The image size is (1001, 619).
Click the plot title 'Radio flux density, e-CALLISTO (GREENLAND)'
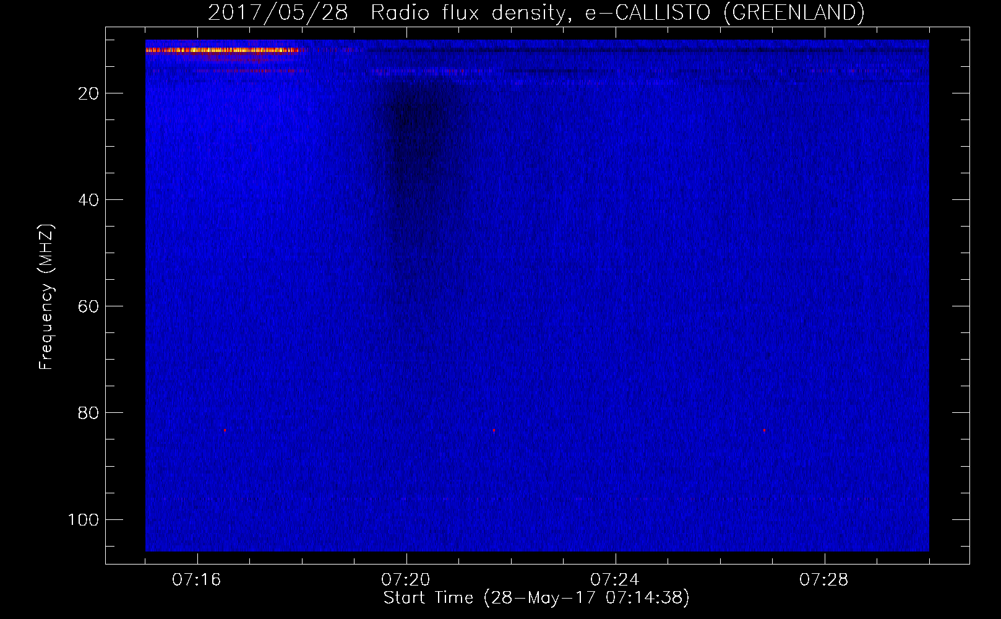pyautogui.click(x=617, y=12)
